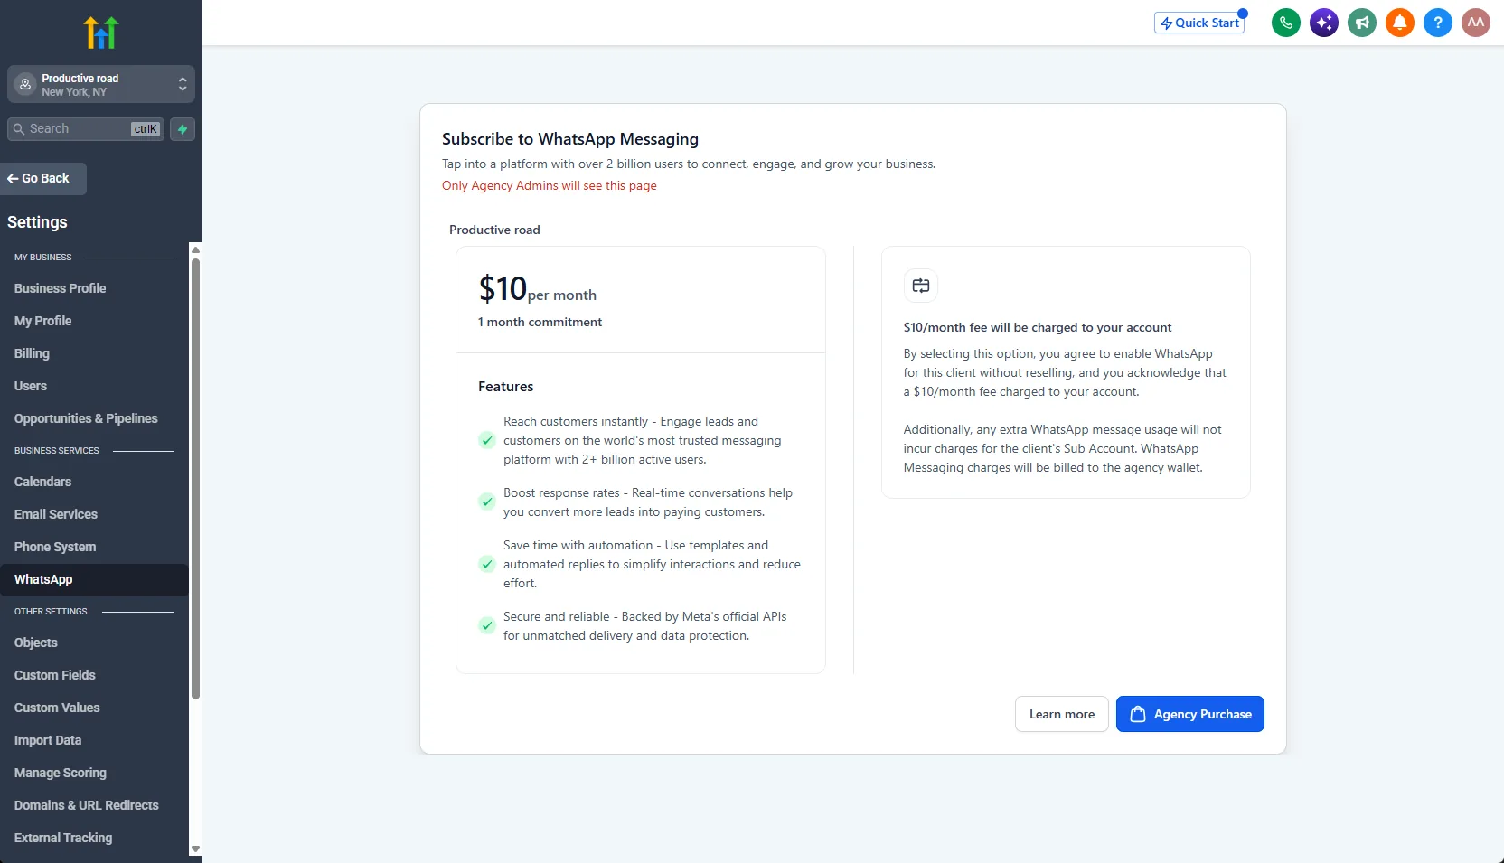Click "Only Agency Admins will see this page" text
This screenshot has height=863, width=1504.
(550, 185)
